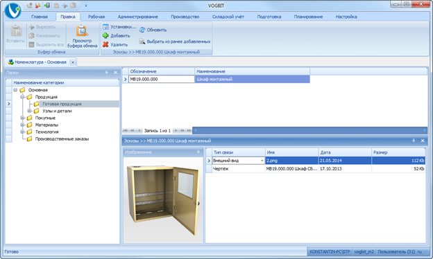Image resolution: width=433 pixels, height=259 pixels.
Task: Switch to the Главная ribbon tab
Action: pos(40,17)
